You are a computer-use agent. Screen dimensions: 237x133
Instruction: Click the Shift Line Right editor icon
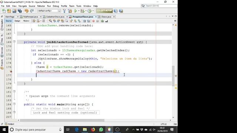point(89,21)
